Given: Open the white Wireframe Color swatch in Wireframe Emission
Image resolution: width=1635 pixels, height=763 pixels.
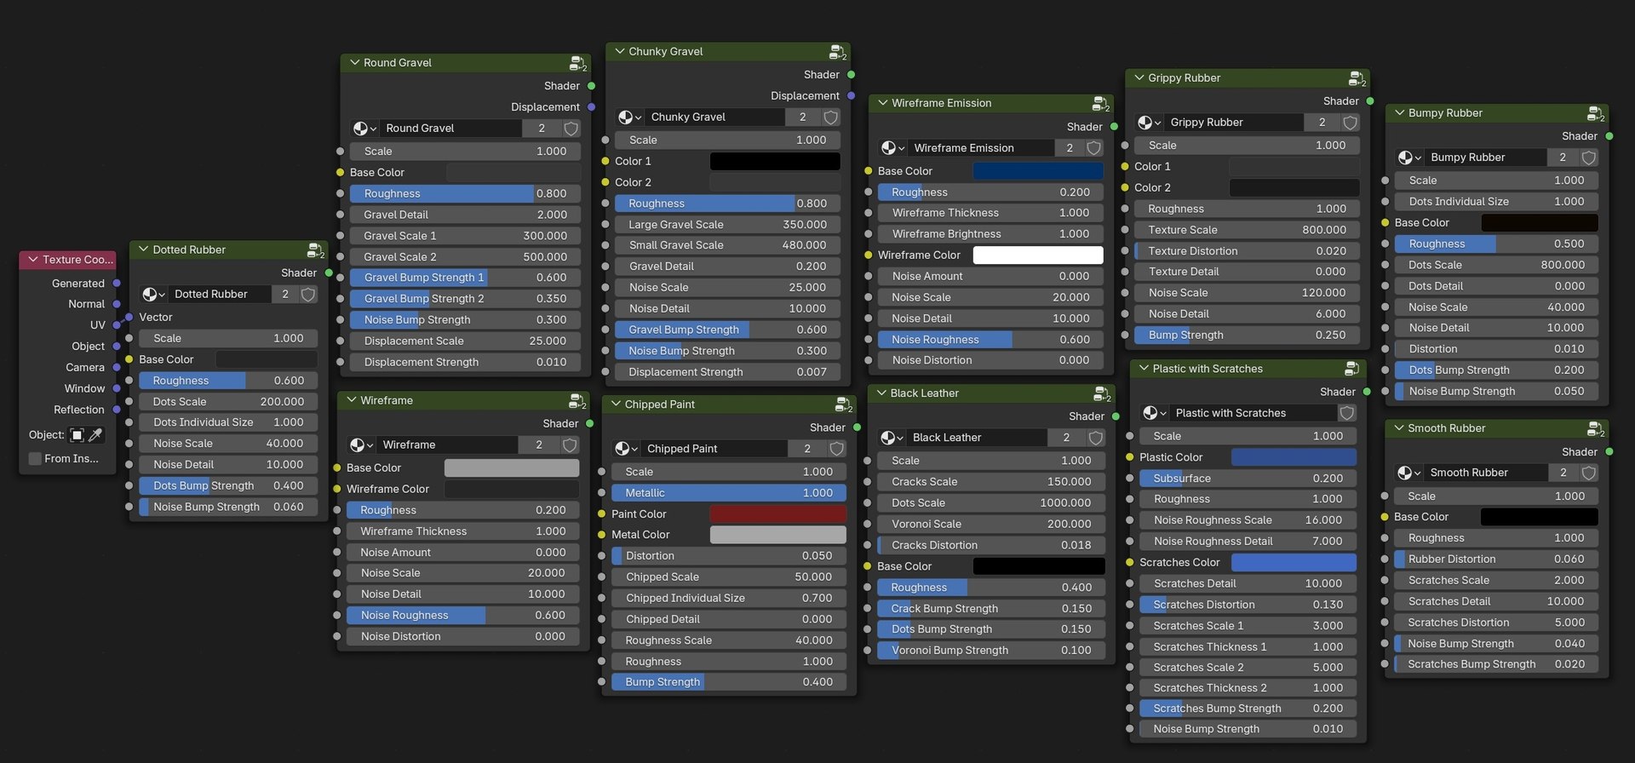Looking at the screenshot, I should point(1038,255).
